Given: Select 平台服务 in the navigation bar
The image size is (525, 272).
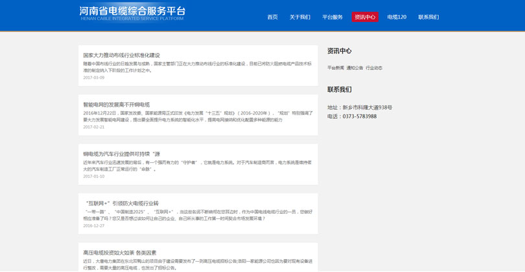Looking at the screenshot, I should point(332,17).
